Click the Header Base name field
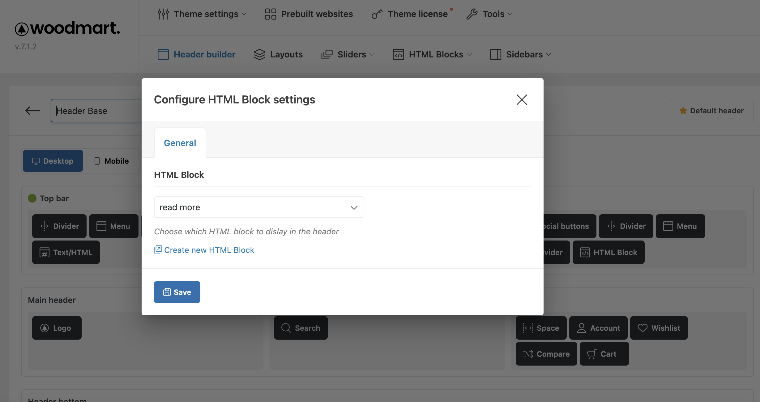This screenshot has width=760, height=402. click(x=96, y=111)
